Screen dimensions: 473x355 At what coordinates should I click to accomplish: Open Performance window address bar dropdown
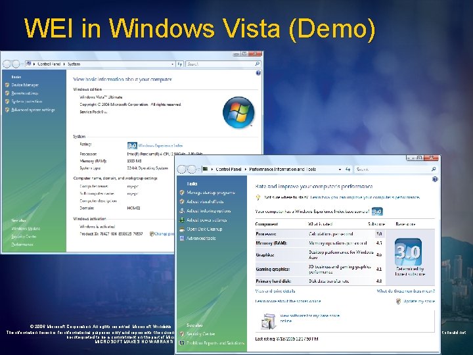(x=340, y=170)
